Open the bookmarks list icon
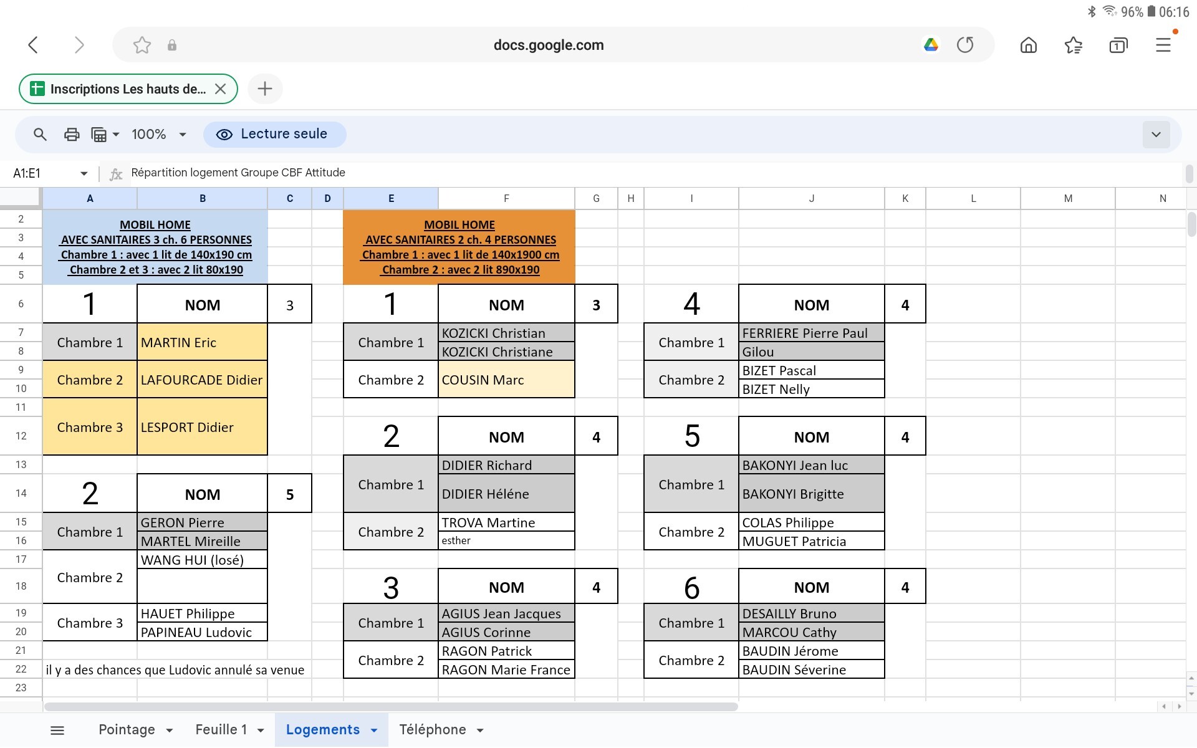 [x=1074, y=45]
